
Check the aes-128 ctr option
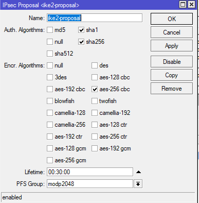(95, 125)
